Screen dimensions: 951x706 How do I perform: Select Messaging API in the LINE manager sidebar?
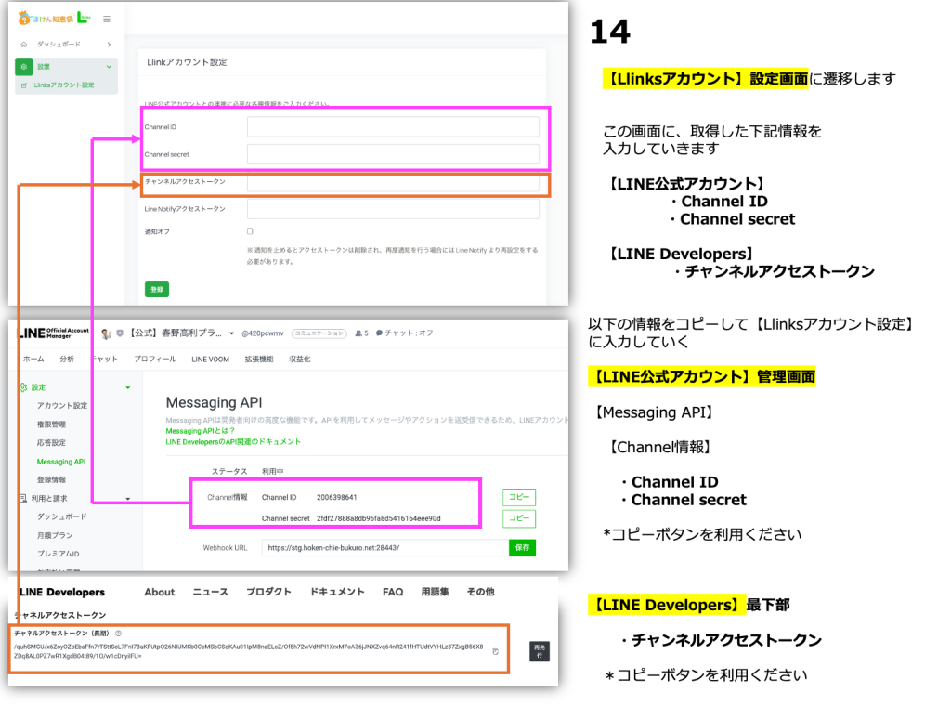point(61,463)
